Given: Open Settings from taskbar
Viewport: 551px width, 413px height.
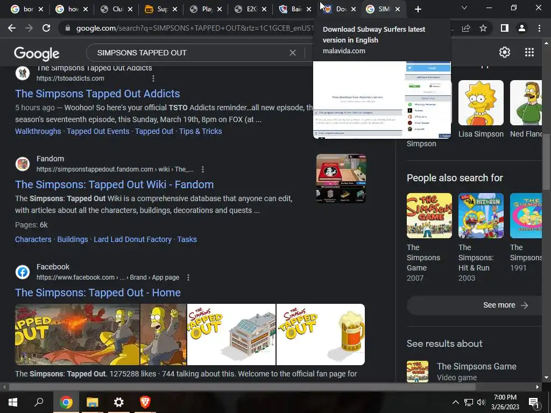Looking at the screenshot, I should (119, 402).
